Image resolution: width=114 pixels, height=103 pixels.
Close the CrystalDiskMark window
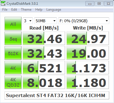(108, 4)
